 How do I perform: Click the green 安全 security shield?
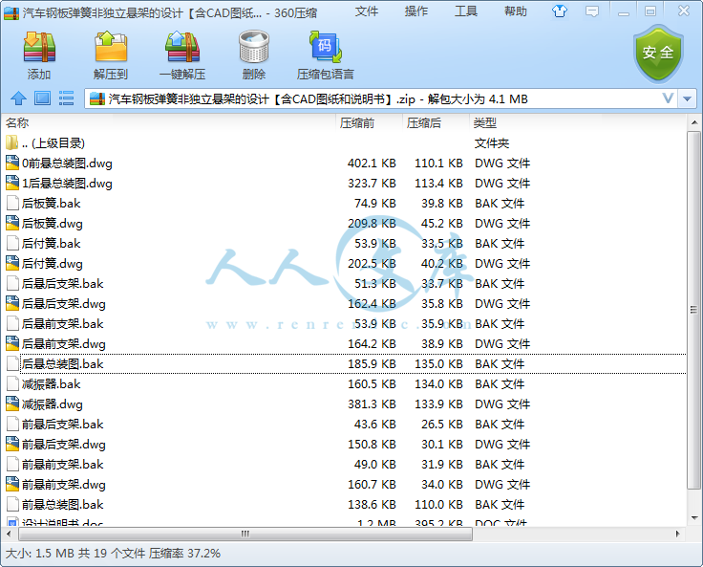click(x=658, y=54)
